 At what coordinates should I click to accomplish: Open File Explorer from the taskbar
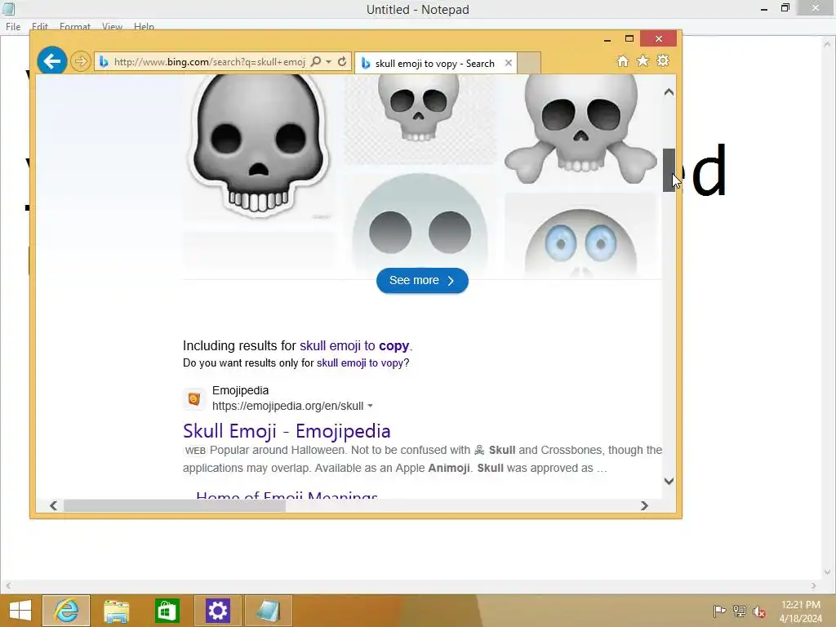point(116,611)
